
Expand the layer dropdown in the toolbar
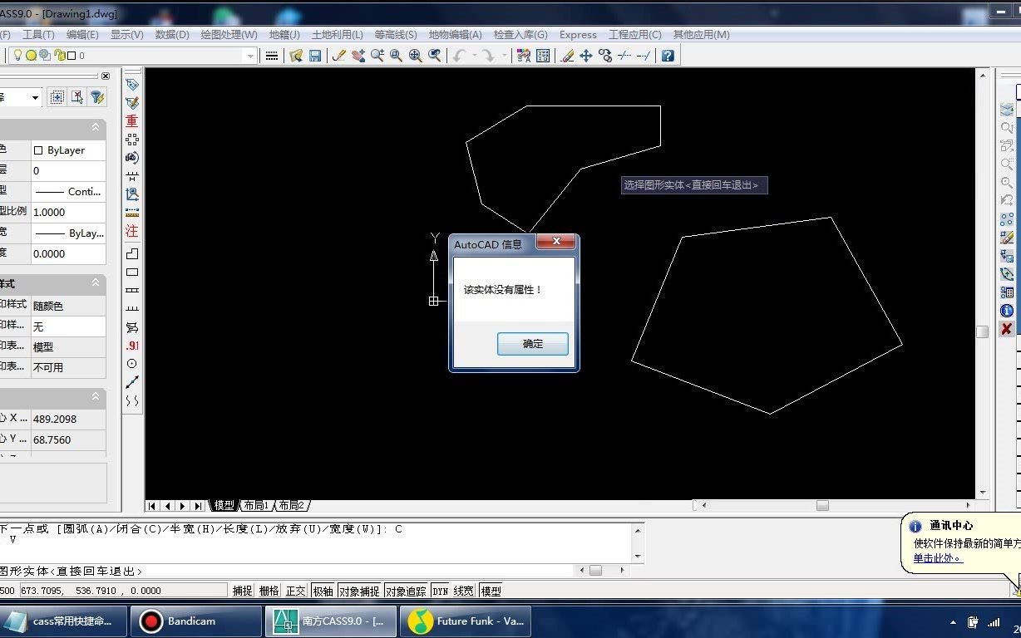[x=250, y=56]
